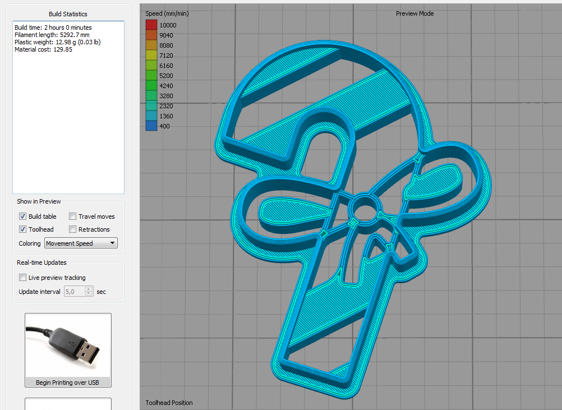The image size is (562, 410).
Task: Click the green 4240 speed legend swatch
Action: tap(151, 85)
